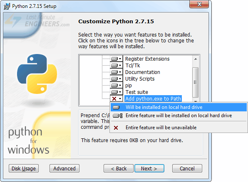Click red X icon in popup menu
Viewport: 248px width, 182px height.
[116, 128]
